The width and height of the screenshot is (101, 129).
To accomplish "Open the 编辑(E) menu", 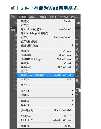I will [x=33, y=17].
